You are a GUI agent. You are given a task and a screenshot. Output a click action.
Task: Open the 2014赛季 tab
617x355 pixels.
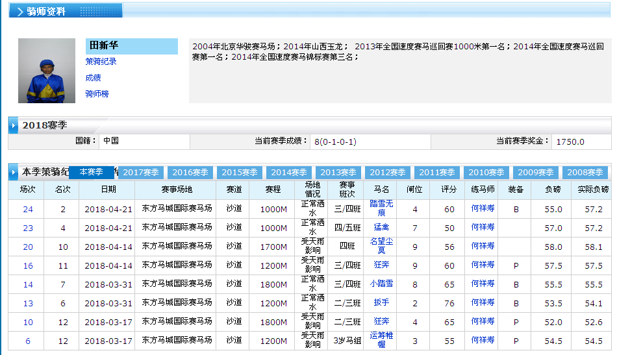coord(289,173)
